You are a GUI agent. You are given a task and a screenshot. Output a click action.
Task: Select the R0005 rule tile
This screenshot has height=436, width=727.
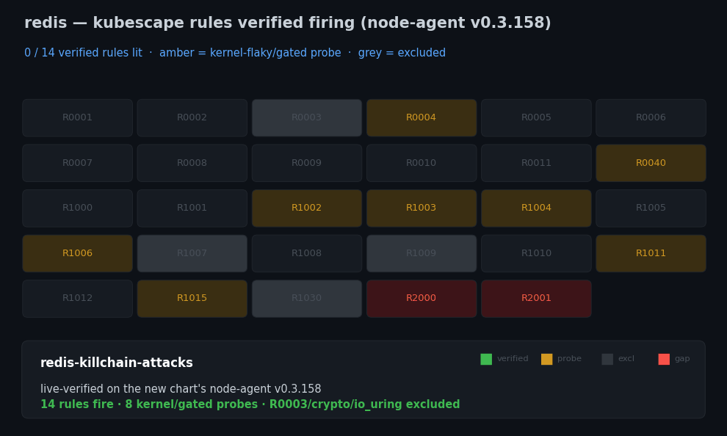tap(536, 117)
